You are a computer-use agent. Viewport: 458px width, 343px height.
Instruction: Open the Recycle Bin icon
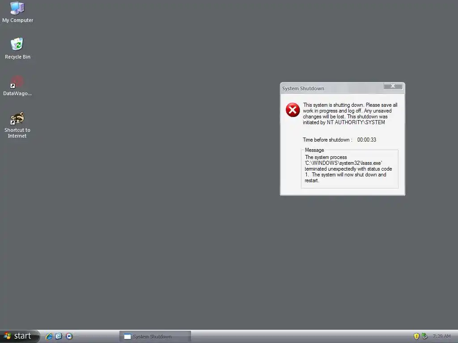click(17, 48)
